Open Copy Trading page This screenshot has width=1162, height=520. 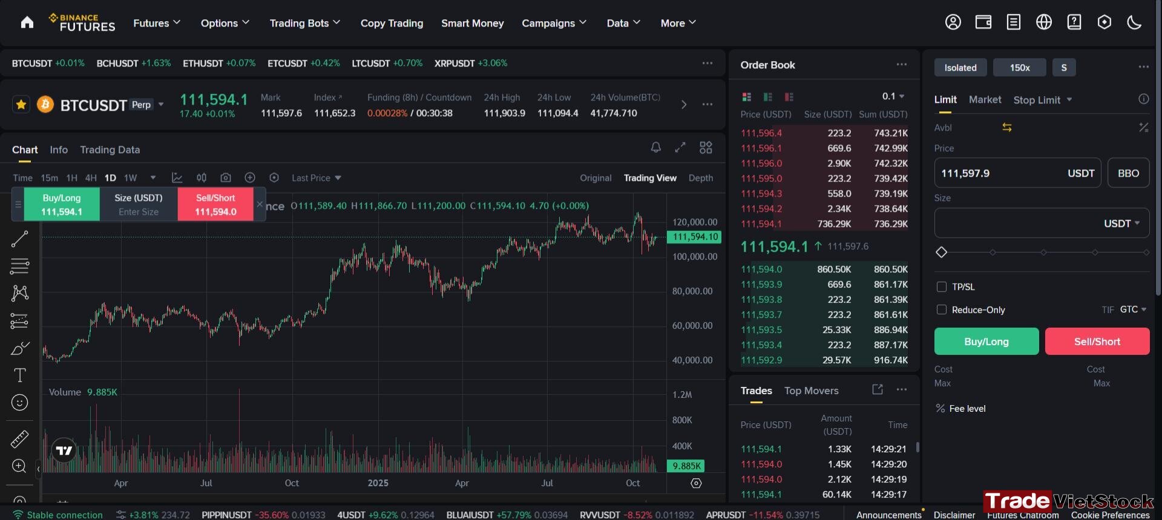click(392, 23)
